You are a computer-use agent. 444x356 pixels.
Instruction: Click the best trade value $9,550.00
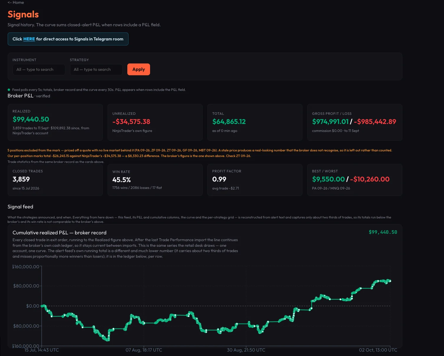tap(328, 179)
